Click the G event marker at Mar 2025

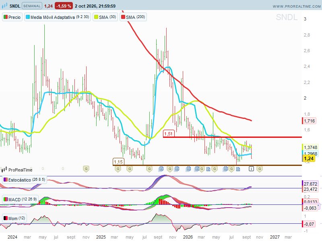[x=118, y=169]
